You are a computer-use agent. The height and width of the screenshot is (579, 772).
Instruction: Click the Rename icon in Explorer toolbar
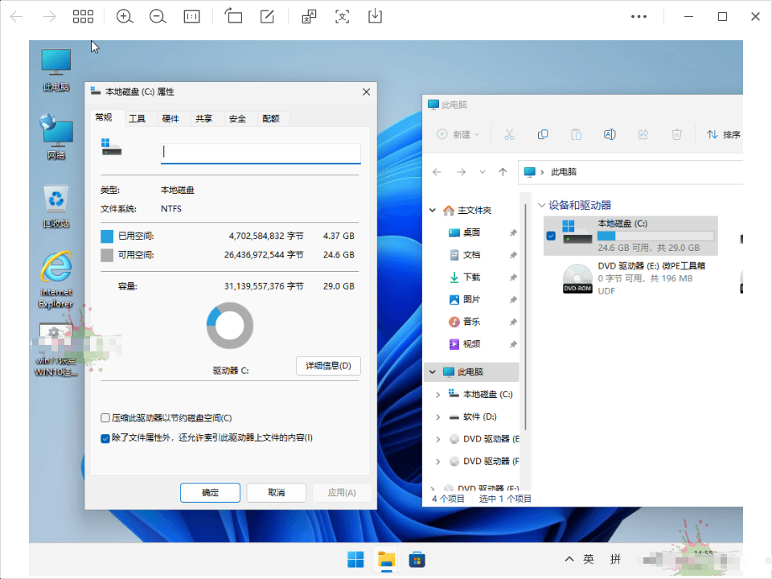610,134
